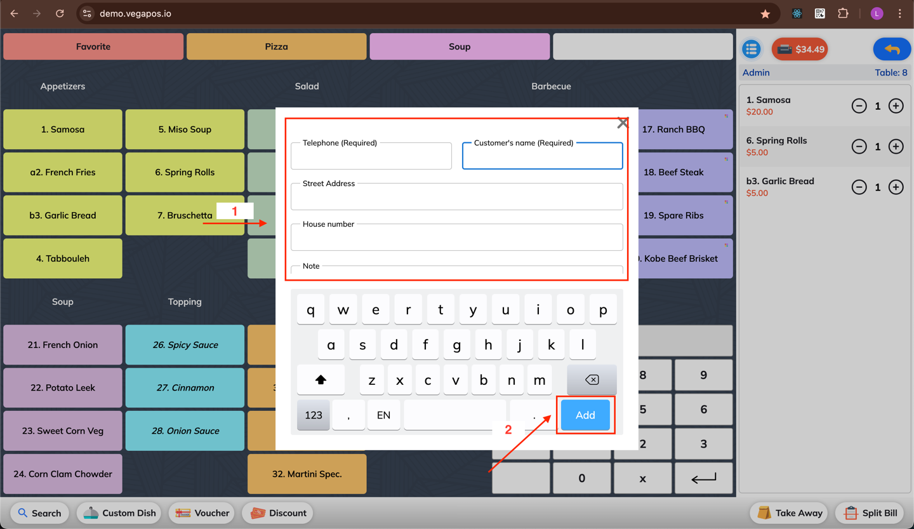Click the blue Add button
The image size is (914, 529).
point(585,415)
